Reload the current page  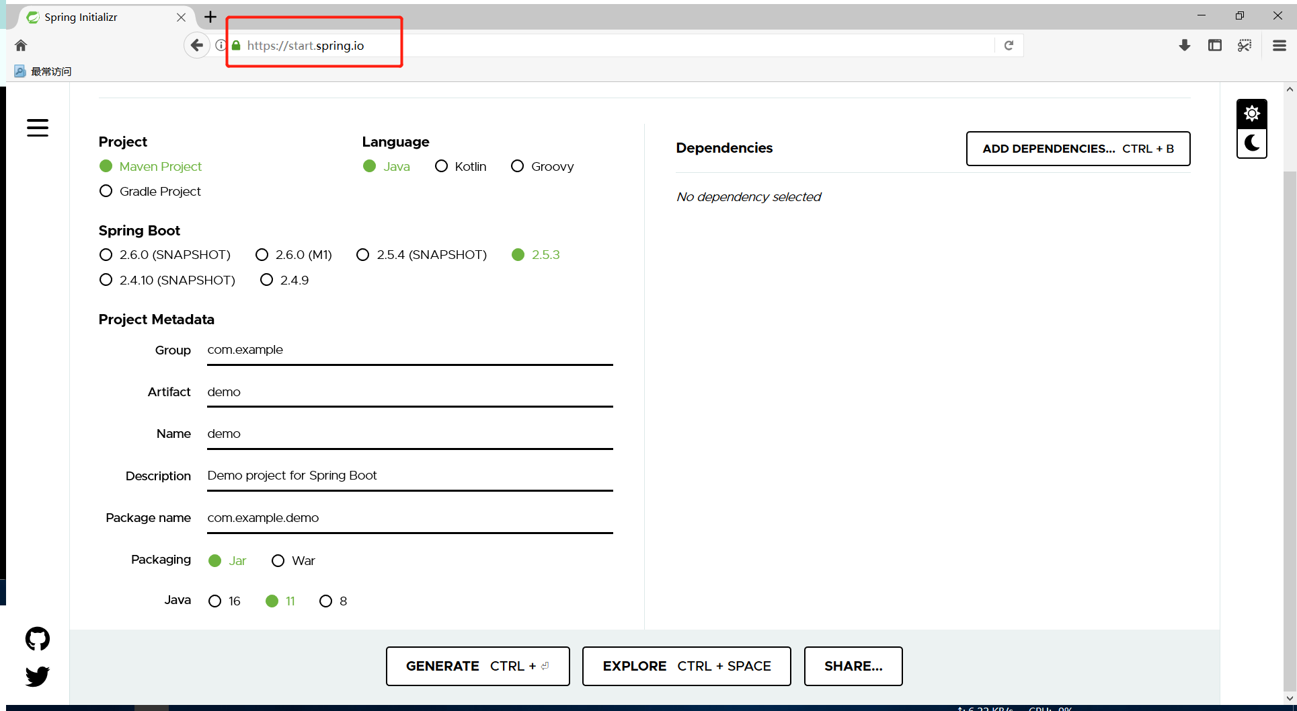[1009, 45]
